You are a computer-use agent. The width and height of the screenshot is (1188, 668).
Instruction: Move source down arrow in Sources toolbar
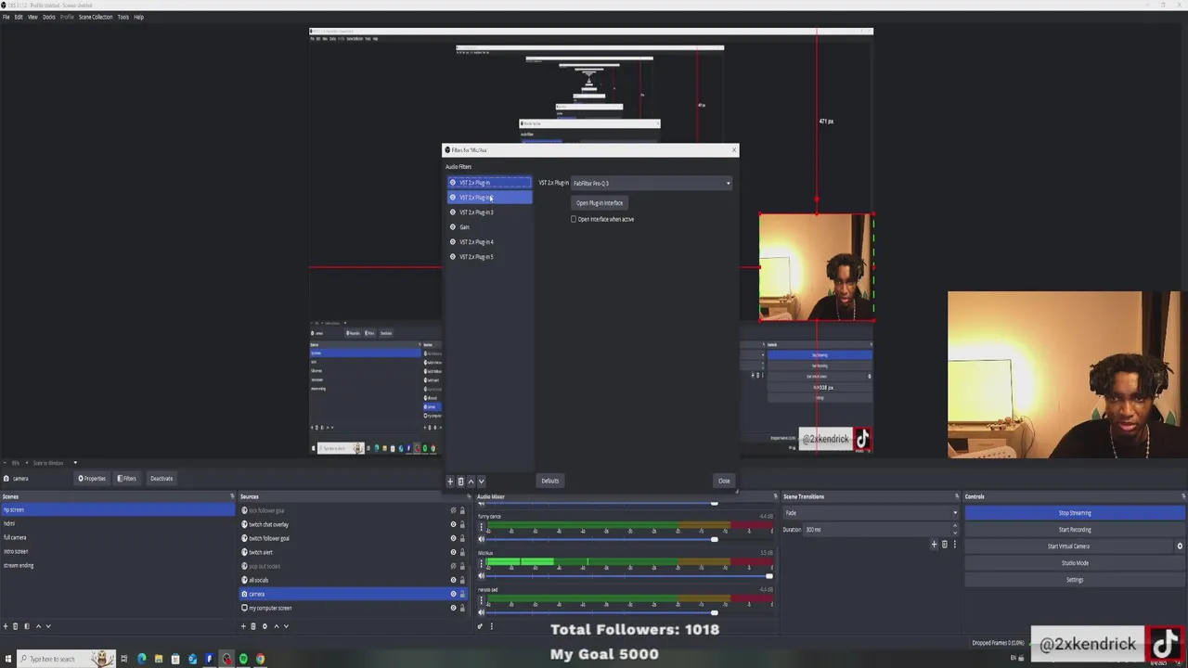click(286, 626)
